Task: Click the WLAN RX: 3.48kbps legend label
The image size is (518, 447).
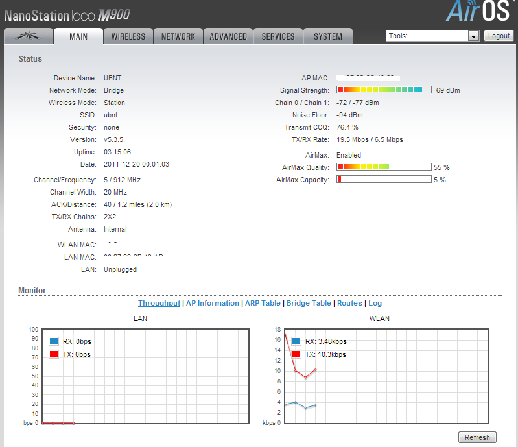Action: [x=325, y=341]
